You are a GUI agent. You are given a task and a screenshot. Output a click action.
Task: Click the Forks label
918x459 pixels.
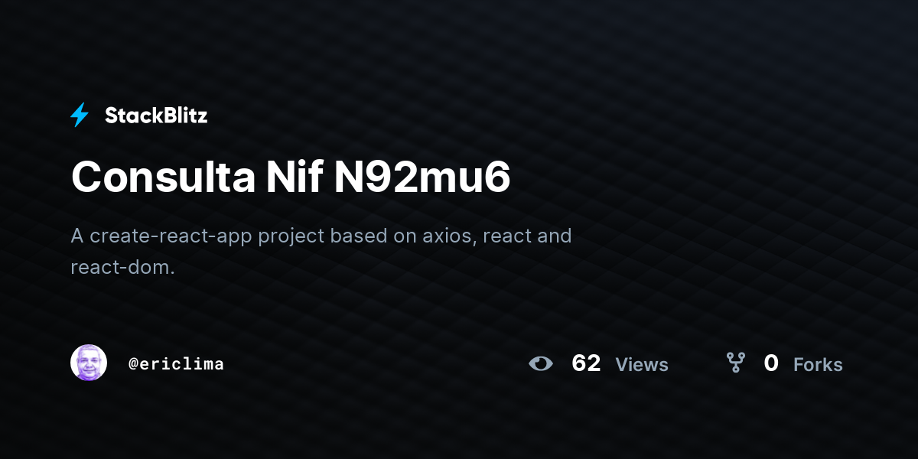[818, 365]
